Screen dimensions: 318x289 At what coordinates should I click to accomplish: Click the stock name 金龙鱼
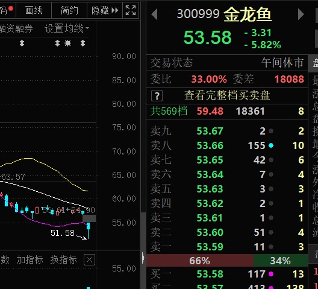click(x=248, y=14)
